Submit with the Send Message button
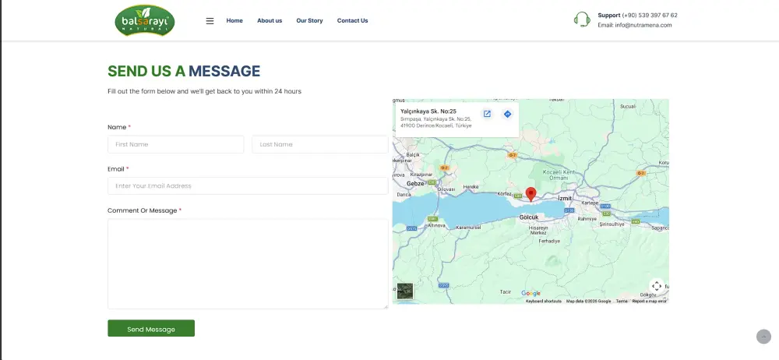The height and width of the screenshot is (360, 779). (151, 328)
